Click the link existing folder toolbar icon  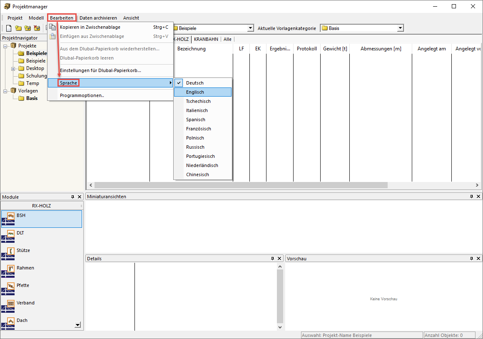28,28
